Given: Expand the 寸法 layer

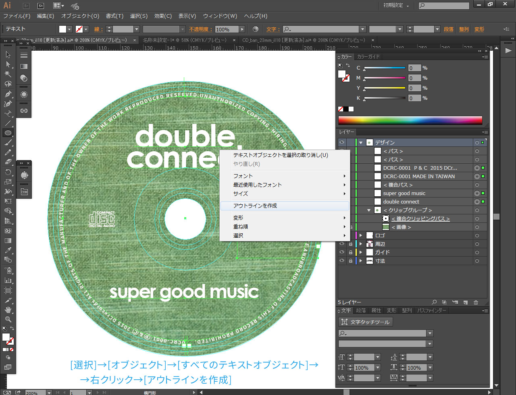Looking at the screenshot, I should pos(361,261).
